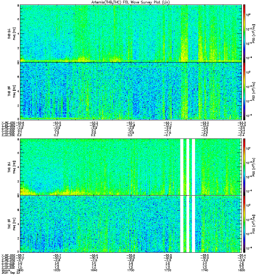Click the rightmost white data gap in bottom panel

click(x=193, y=224)
